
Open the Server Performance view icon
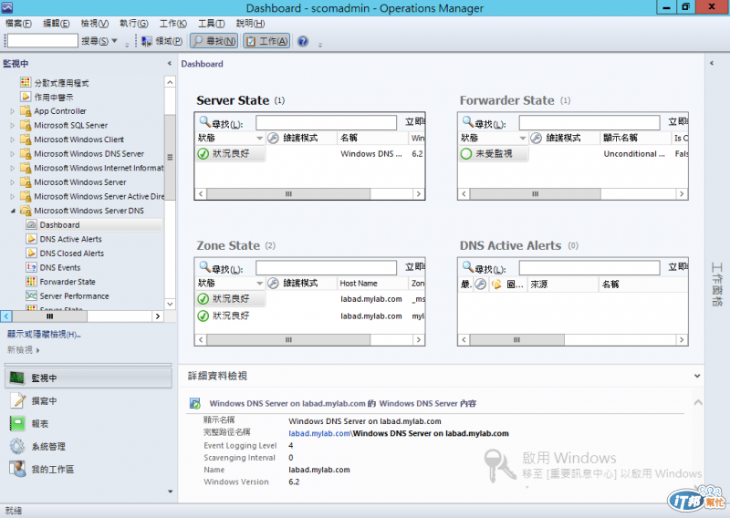31,296
